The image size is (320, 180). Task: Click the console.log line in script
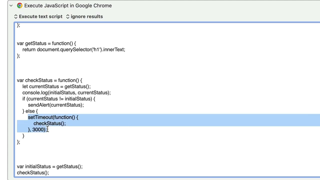coord(66,93)
